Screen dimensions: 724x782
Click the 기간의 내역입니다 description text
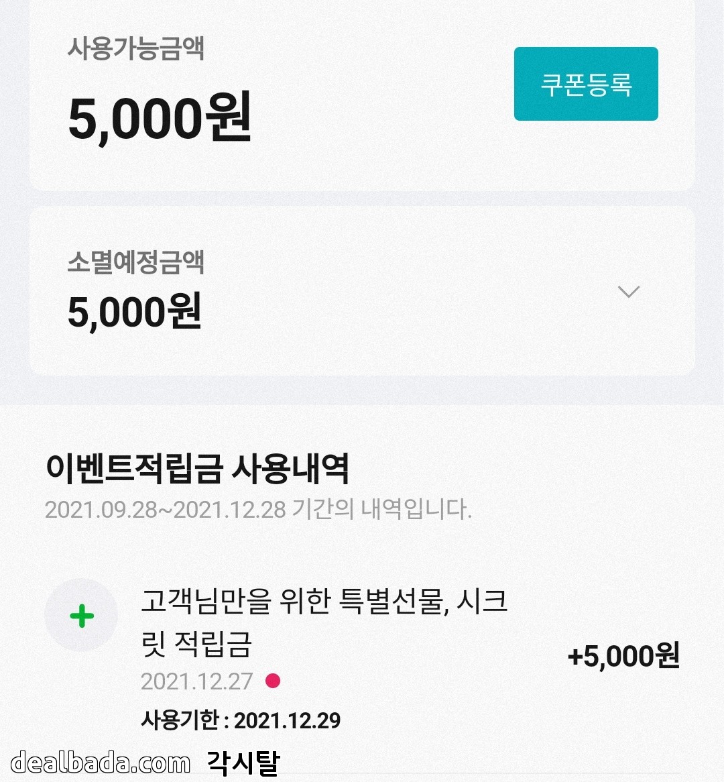(x=382, y=510)
